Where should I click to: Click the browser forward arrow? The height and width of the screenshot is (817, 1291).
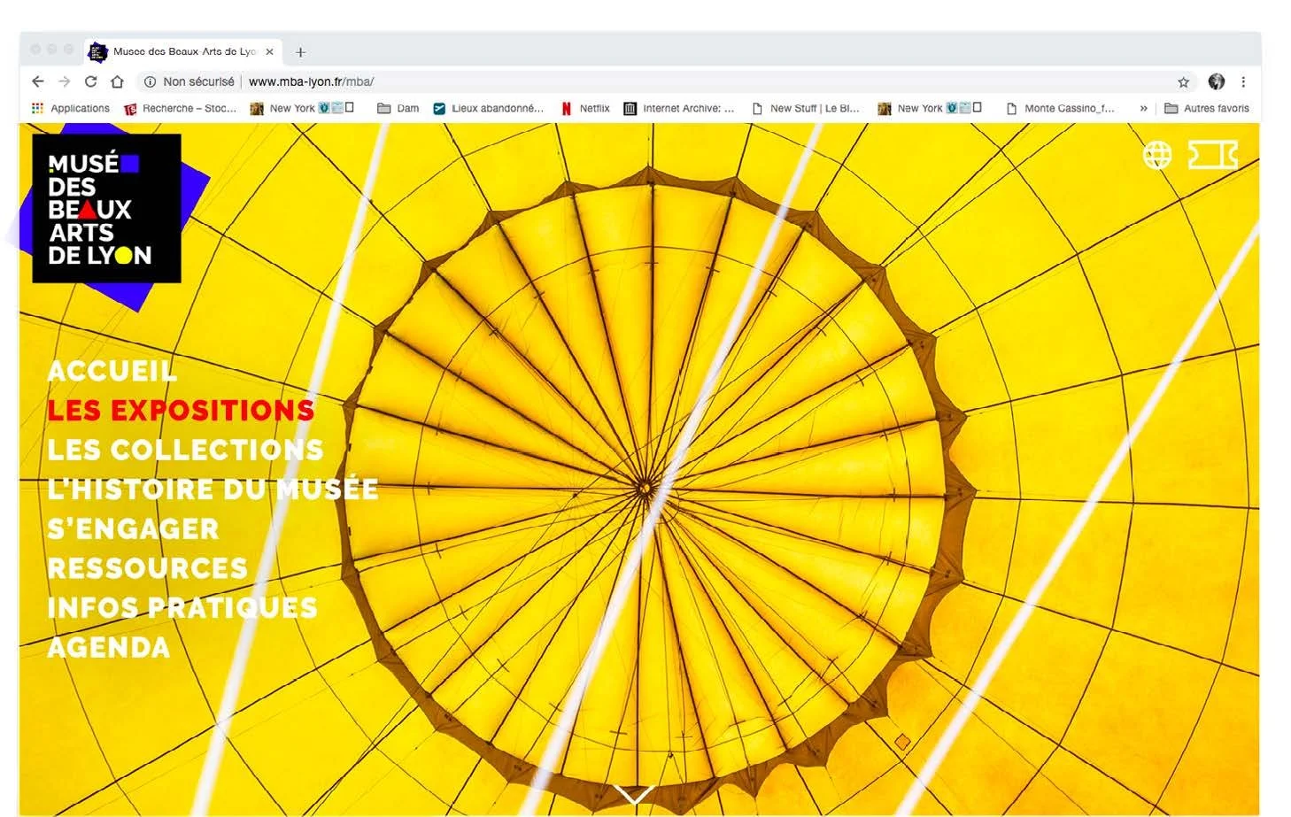tap(64, 81)
